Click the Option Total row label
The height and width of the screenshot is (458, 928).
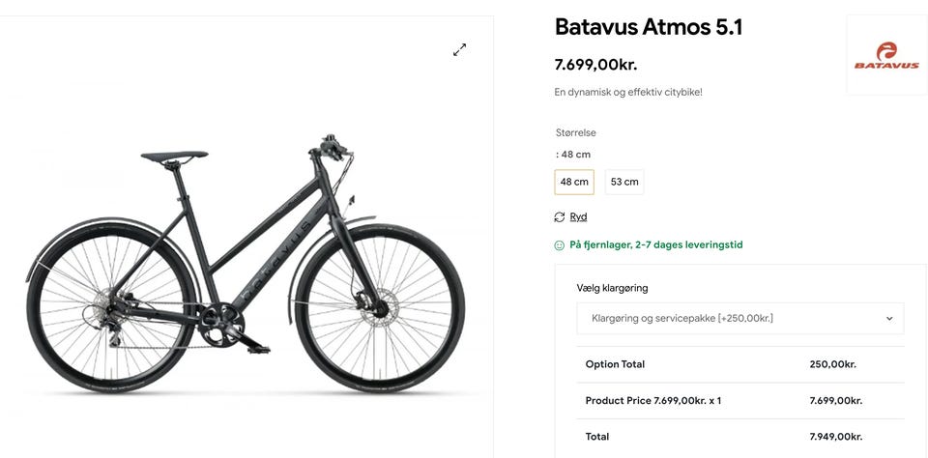tap(615, 364)
